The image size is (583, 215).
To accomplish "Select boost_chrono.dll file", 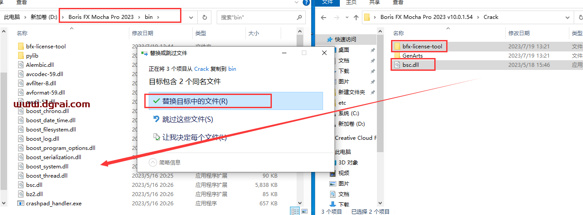I will point(47,111).
